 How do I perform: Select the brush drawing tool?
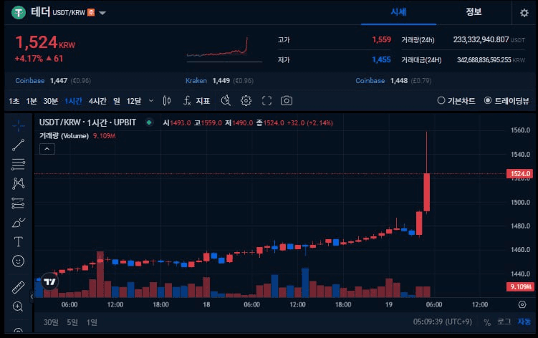18,223
